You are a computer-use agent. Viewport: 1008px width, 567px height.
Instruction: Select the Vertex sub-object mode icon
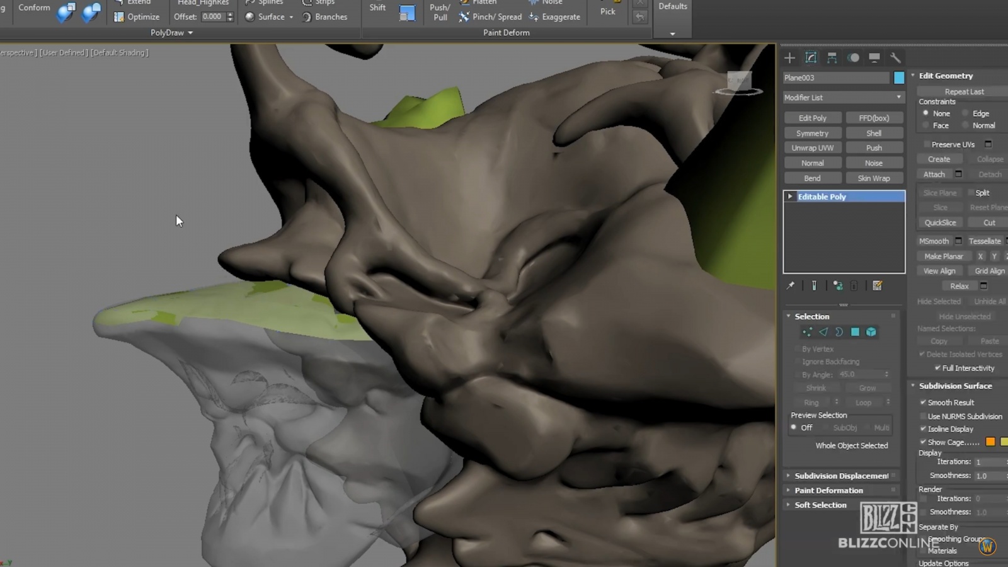(x=807, y=332)
